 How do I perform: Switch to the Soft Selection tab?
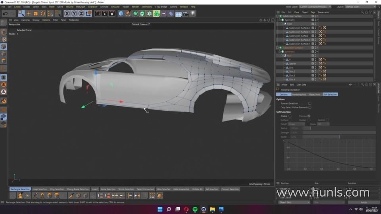click(330, 94)
